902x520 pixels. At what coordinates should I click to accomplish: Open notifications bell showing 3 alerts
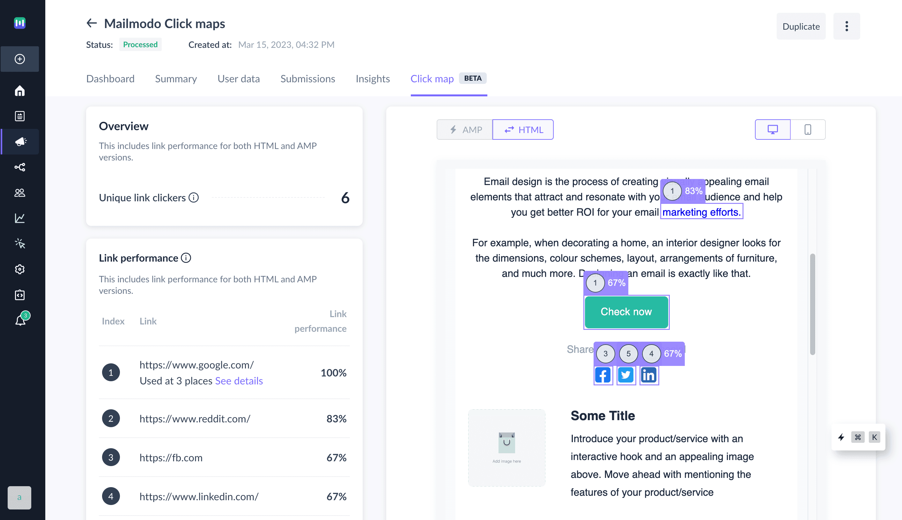coord(20,320)
